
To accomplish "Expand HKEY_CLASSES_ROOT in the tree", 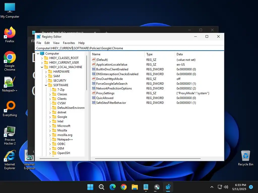I will (x=42, y=58).
